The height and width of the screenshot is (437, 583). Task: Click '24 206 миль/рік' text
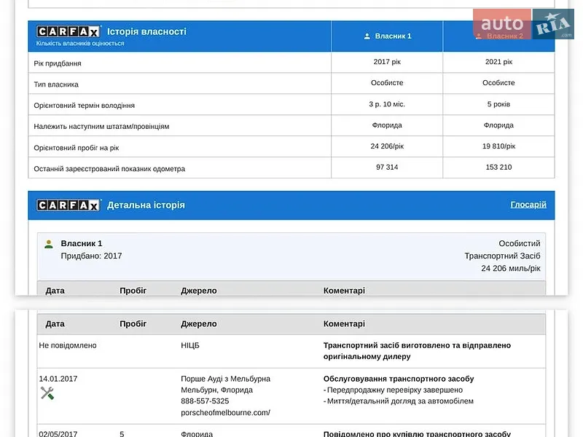click(x=511, y=268)
